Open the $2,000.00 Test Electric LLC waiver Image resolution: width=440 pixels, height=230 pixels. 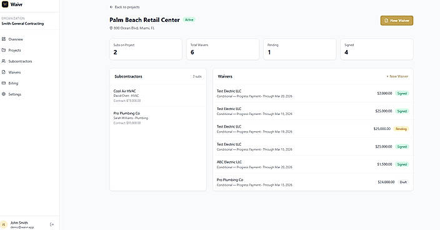click(x=313, y=93)
